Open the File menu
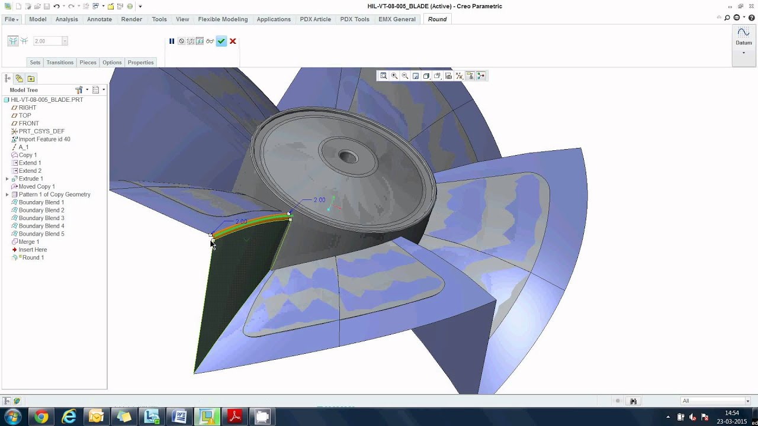Viewport: 758px width, 426px height. coord(11,19)
